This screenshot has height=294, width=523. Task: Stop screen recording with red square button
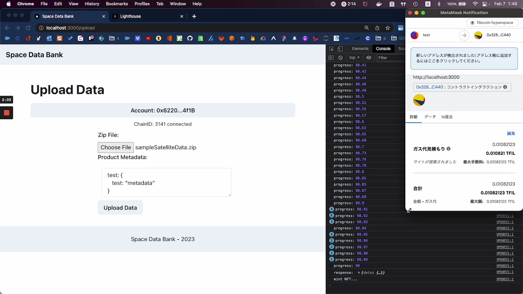tap(7, 113)
